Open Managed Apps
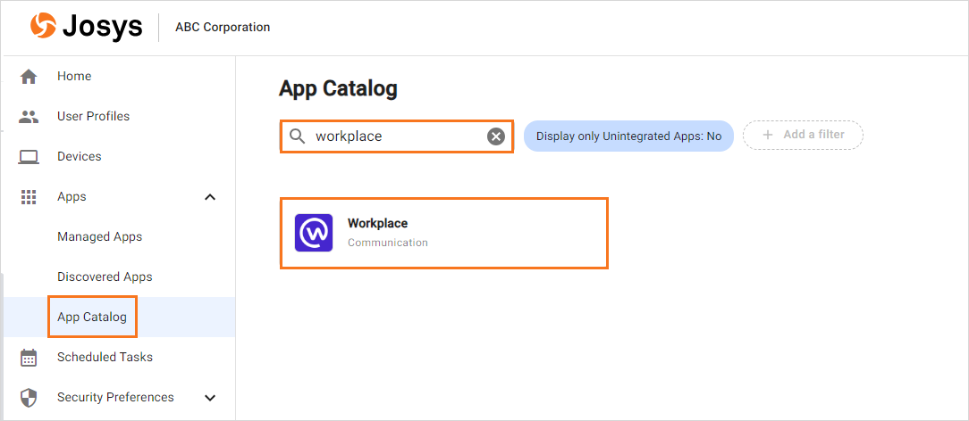This screenshot has width=969, height=421. click(99, 236)
